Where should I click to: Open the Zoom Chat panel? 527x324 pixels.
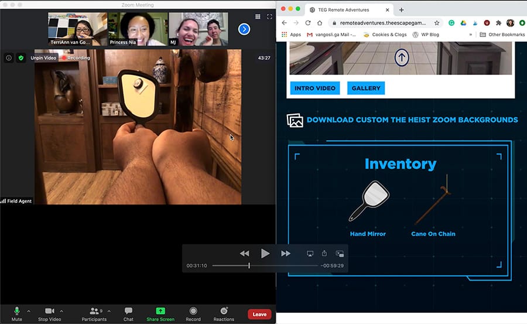click(x=128, y=314)
